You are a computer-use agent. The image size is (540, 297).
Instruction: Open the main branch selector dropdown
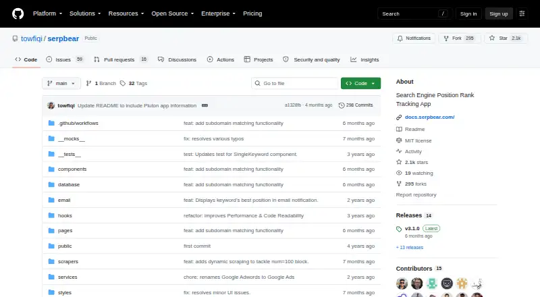(61, 84)
